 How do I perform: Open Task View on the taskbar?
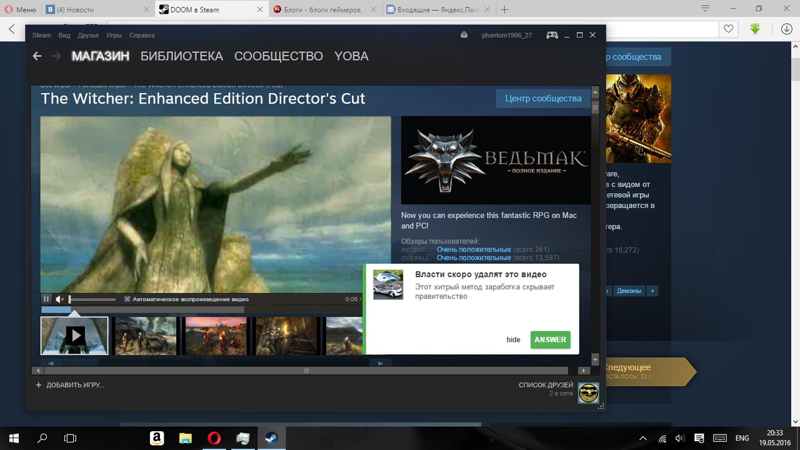coord(71,438)
